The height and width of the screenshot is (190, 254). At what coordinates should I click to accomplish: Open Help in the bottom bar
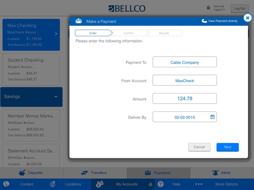pos(172,184)
